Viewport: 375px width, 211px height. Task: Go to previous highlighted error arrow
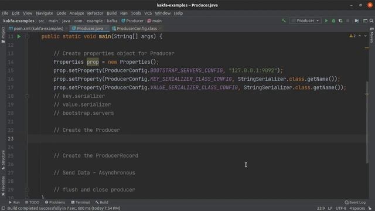pyautogui.click(x=360, y=36)
